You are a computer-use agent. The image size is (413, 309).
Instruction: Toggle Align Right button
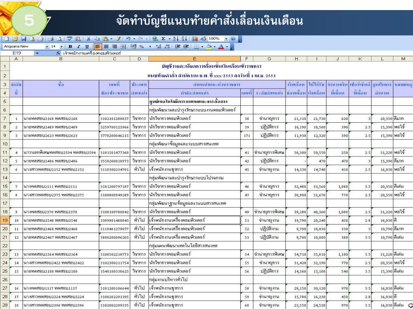click(114, 47)
